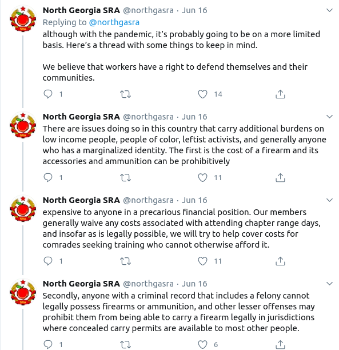Open the chevron menu on the 'expensive to anyone' tweet
The width and height of the screenshot is (339, 350).
click(x=329, y=200)
